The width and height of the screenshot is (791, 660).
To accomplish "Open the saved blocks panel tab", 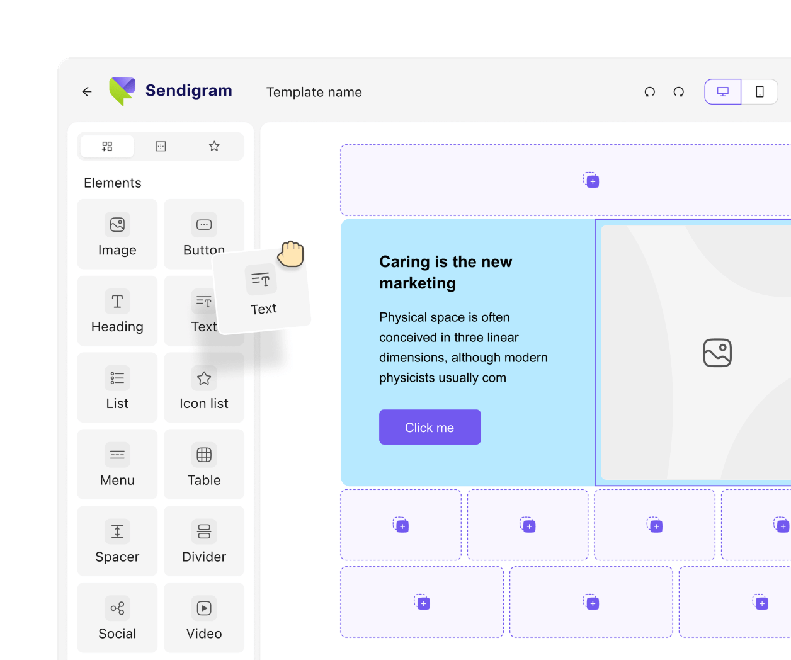I will [161, 146].
